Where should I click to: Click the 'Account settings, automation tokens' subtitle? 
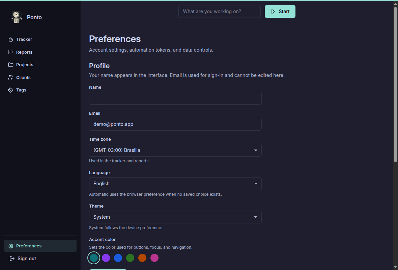[x=151, y=50]
